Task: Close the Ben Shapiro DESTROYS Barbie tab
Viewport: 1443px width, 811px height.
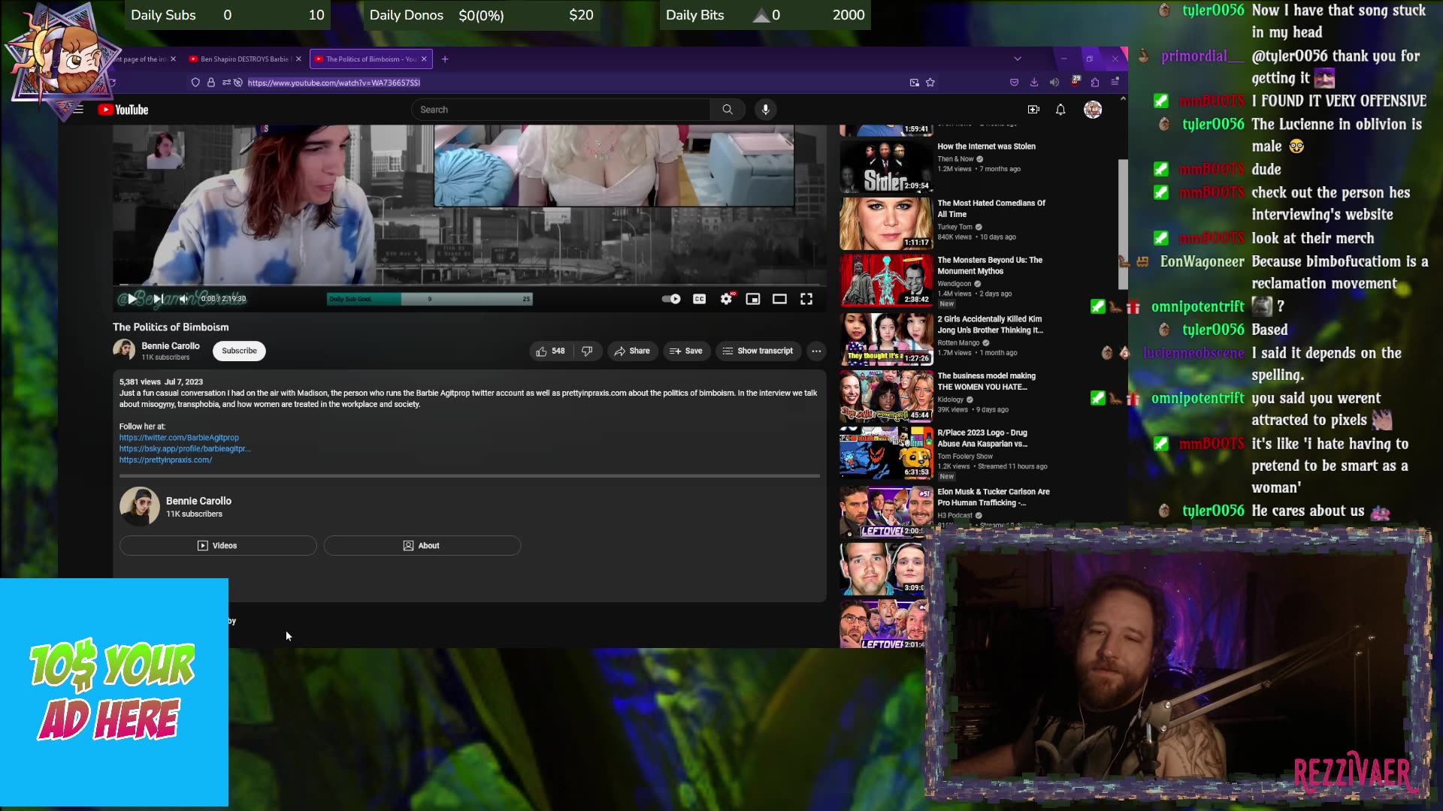Action: pyautogui.click(x=299, y=59)
